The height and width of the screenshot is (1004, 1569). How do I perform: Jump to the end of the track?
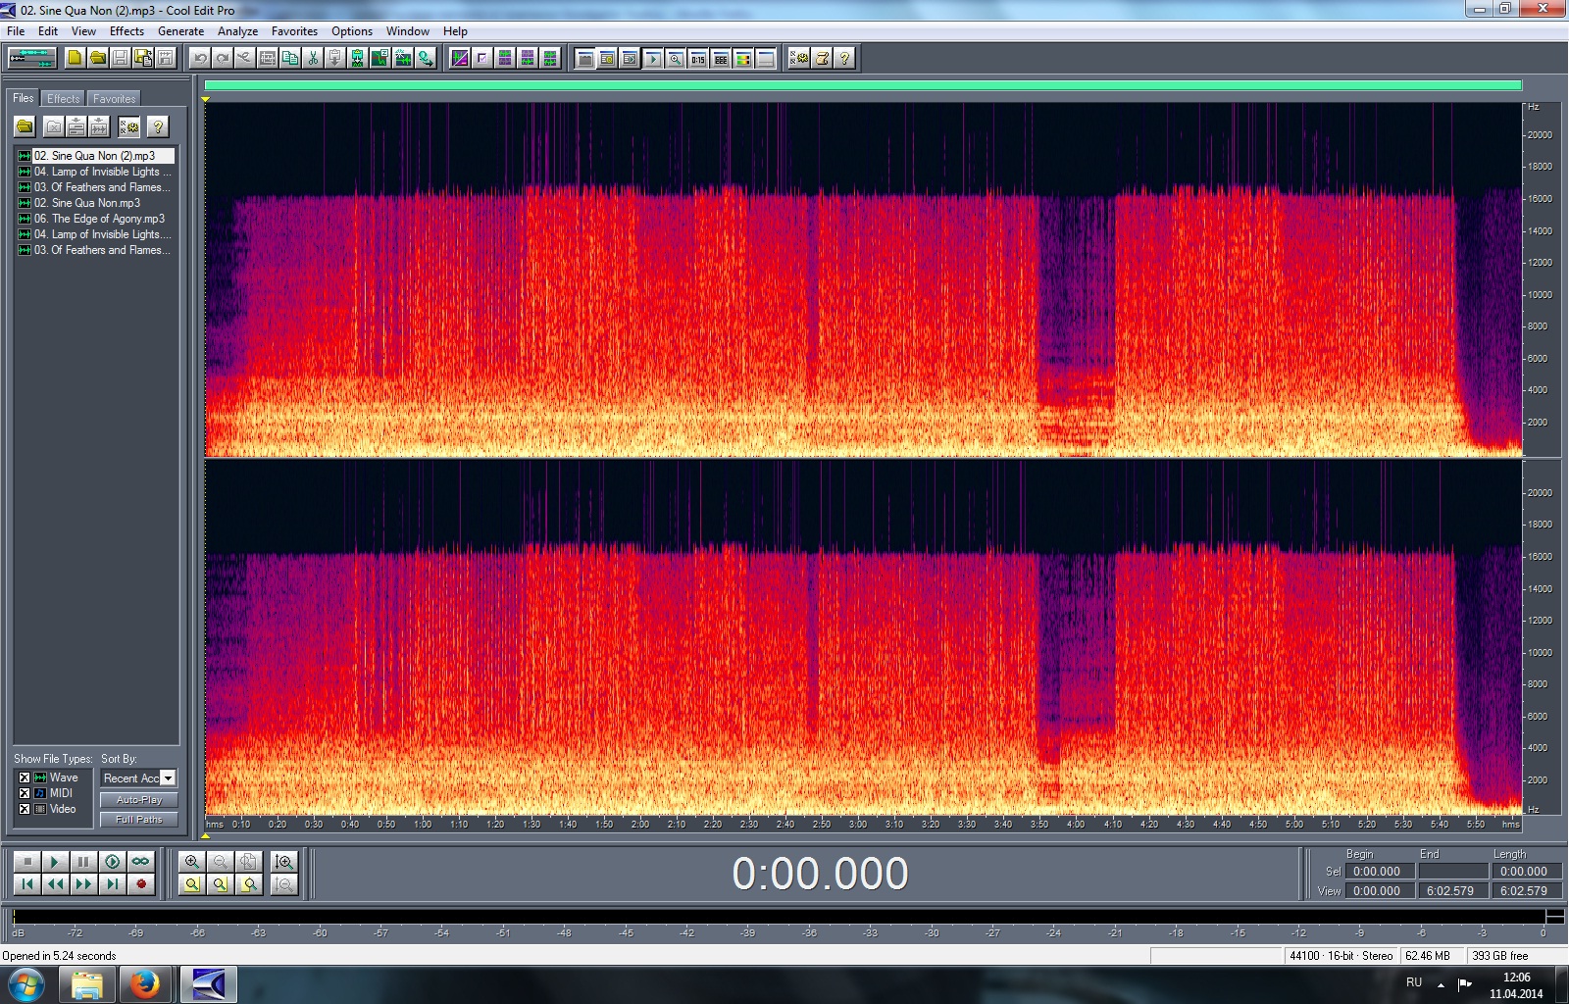tap(113, 884)
